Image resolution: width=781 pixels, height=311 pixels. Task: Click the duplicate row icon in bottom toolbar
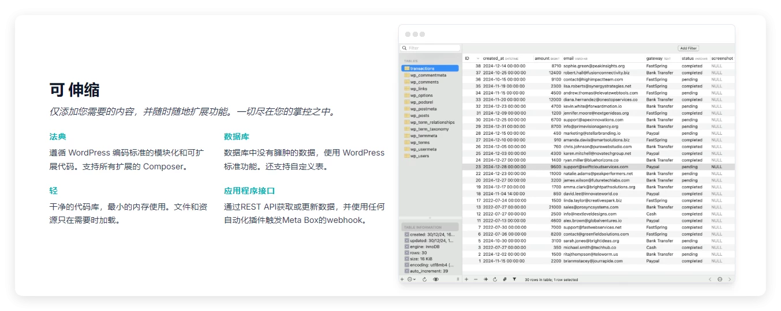tap(505, 279)
